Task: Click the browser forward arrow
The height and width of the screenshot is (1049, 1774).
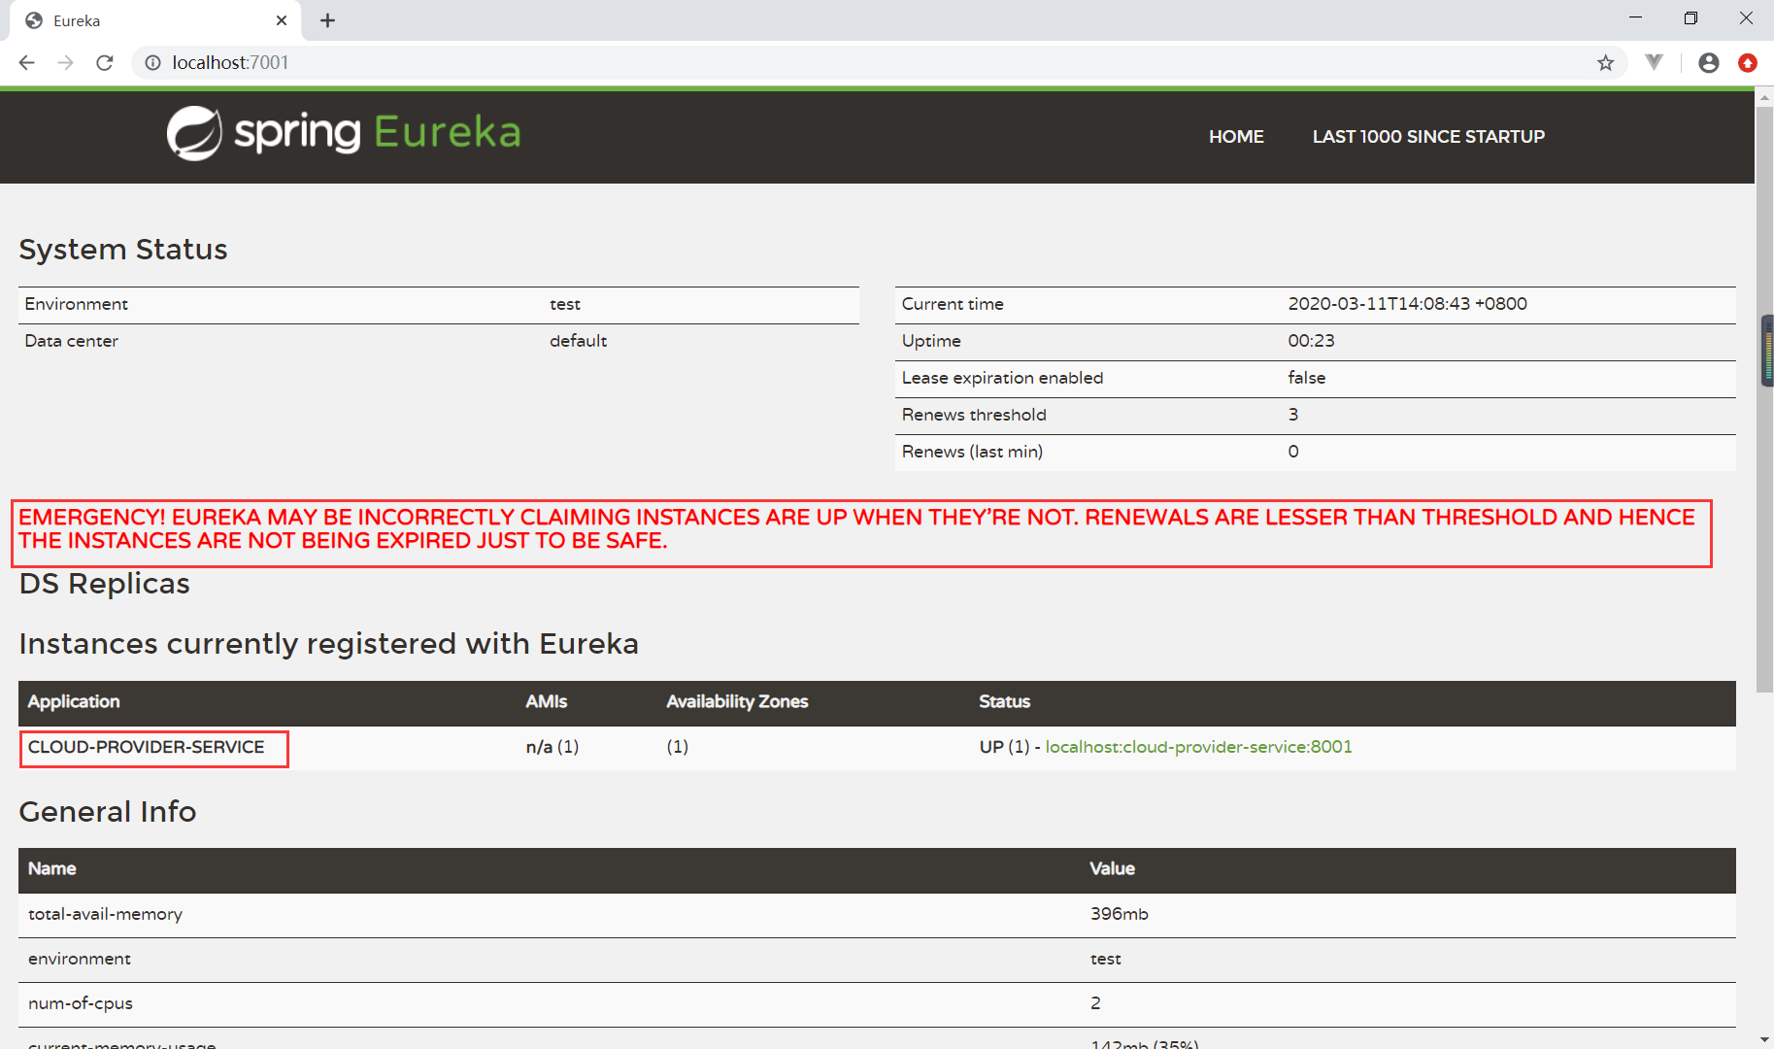Action: (x=65, y=63)
